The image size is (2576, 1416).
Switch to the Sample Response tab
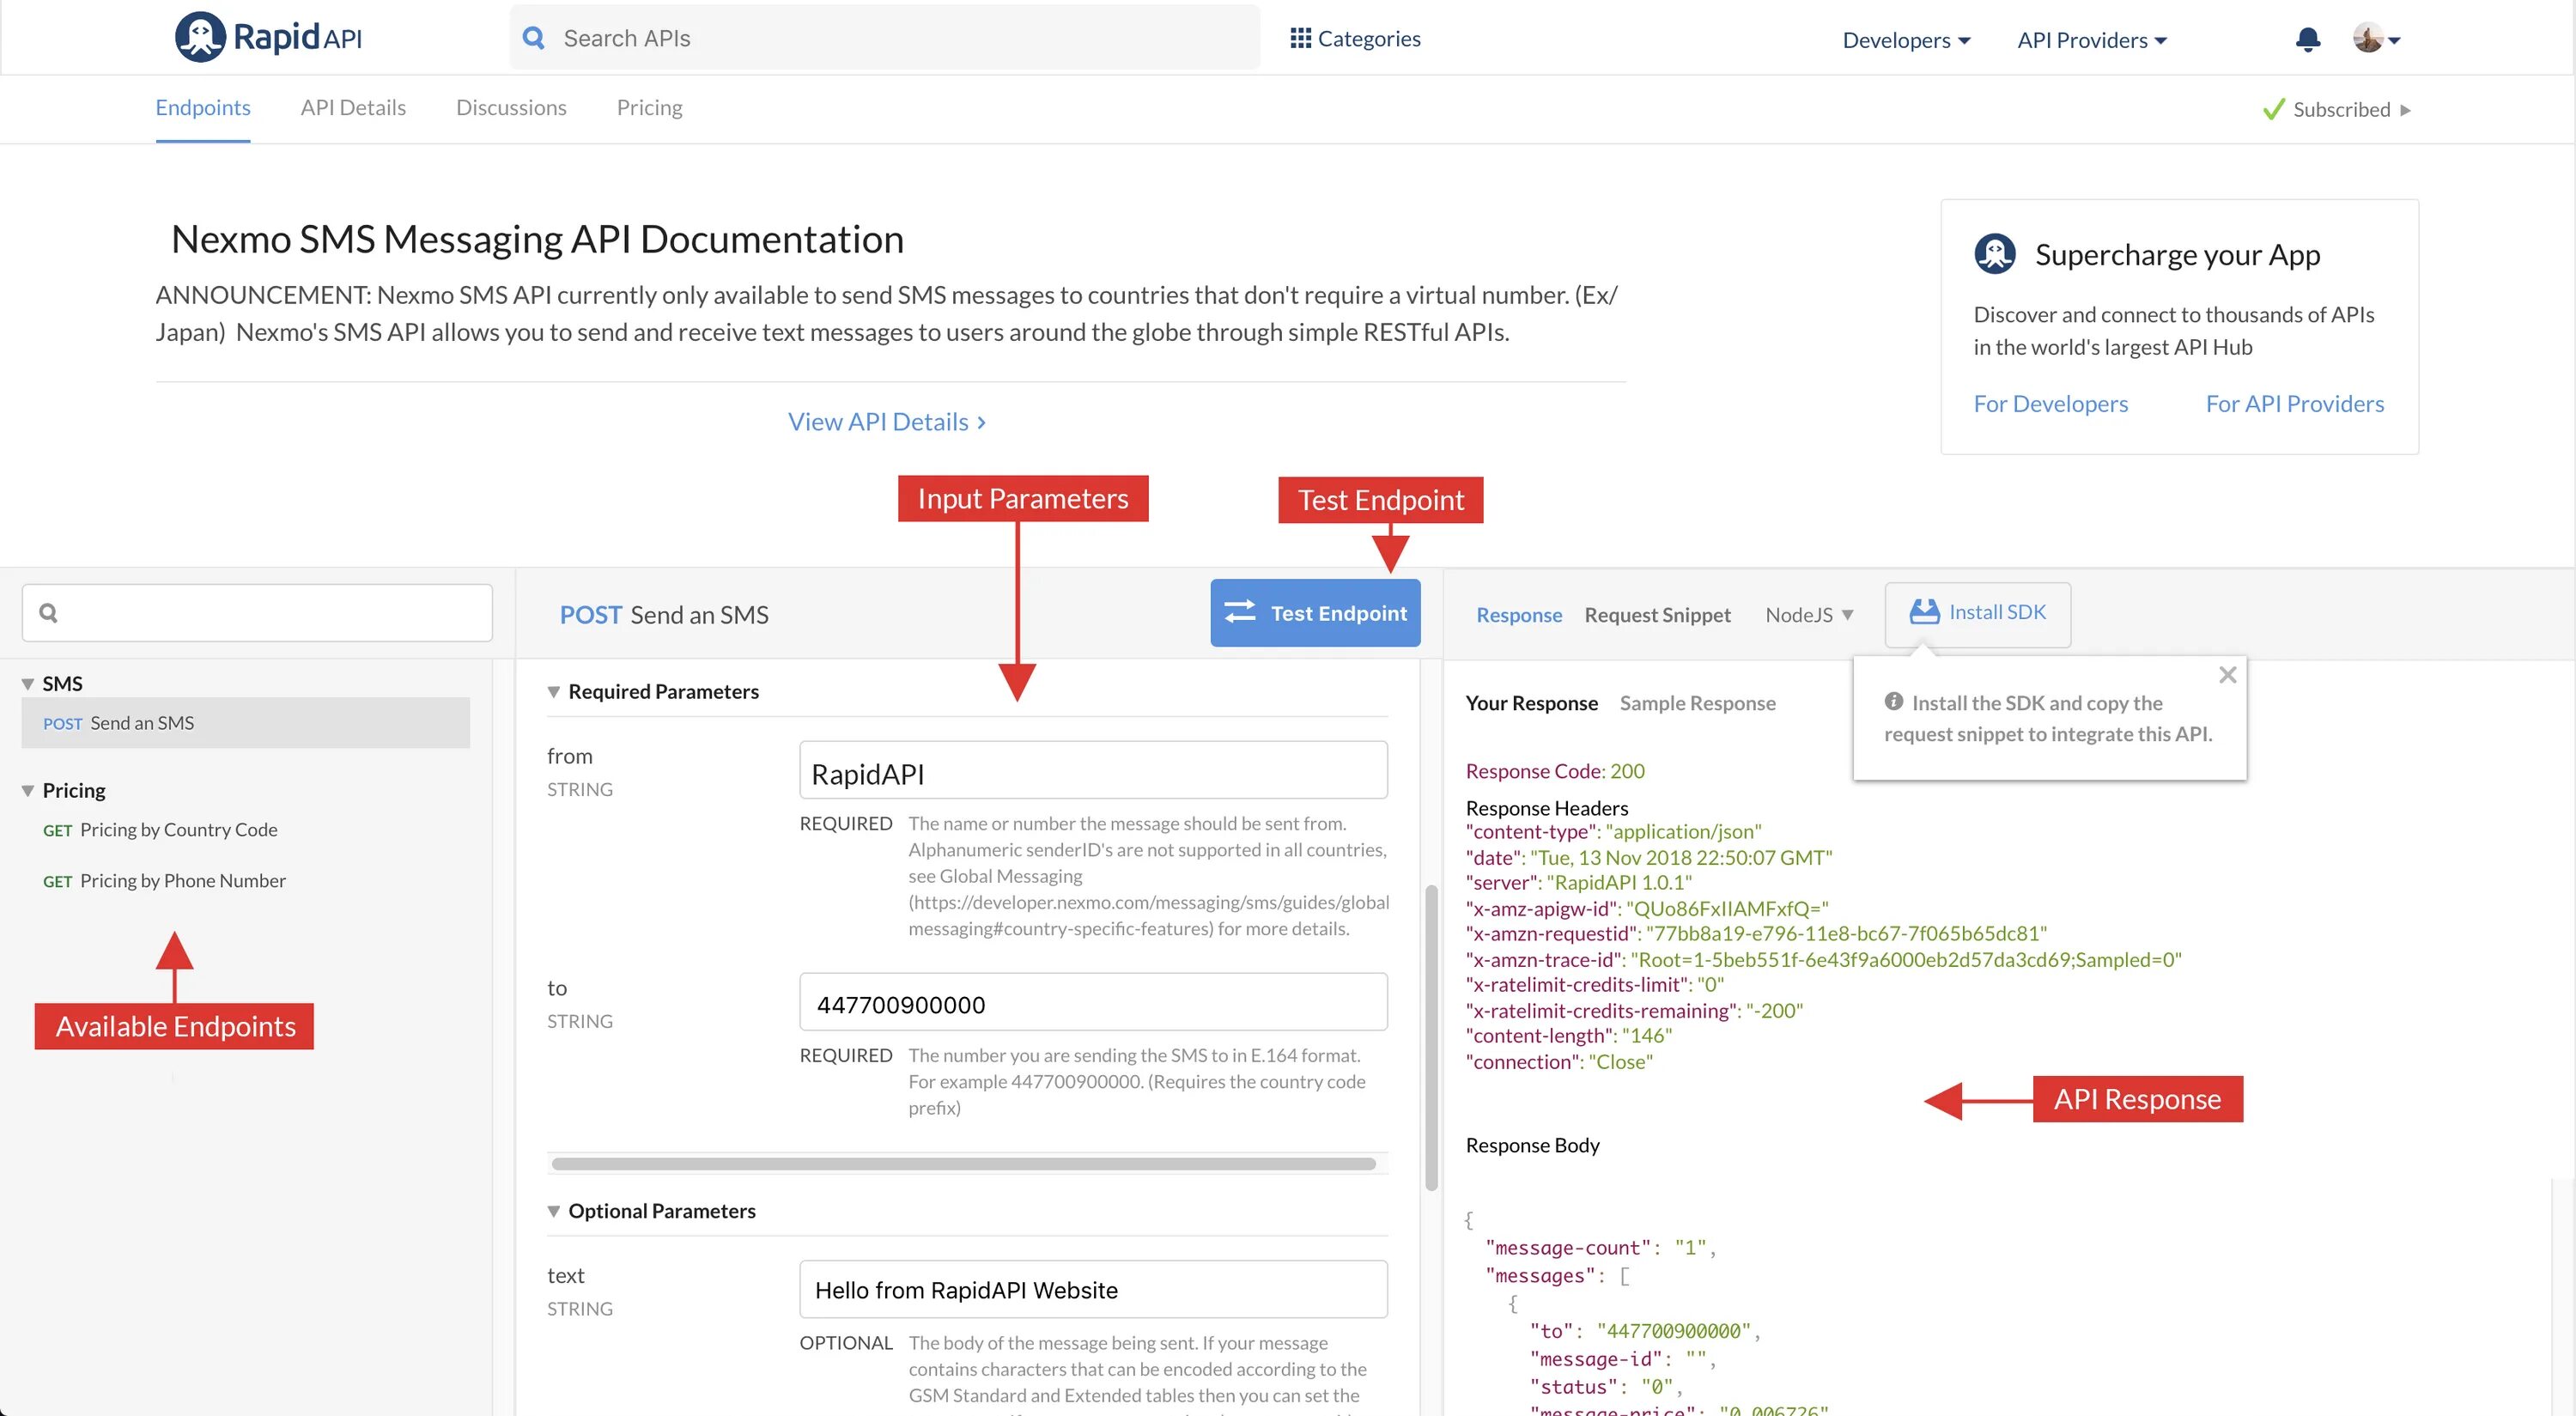coord(1697,703)
